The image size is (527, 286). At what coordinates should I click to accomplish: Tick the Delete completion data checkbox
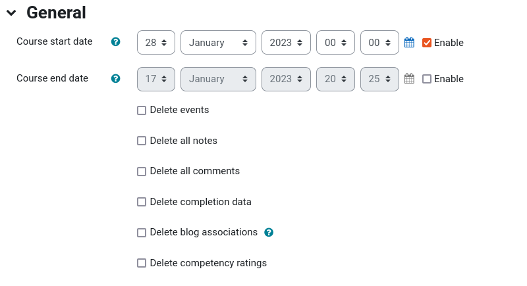tap(142, 202)
